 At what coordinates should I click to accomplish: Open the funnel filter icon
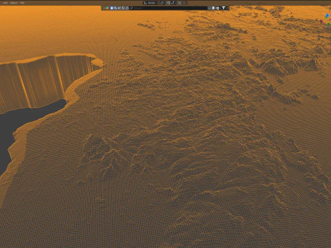tap(223, 8)
